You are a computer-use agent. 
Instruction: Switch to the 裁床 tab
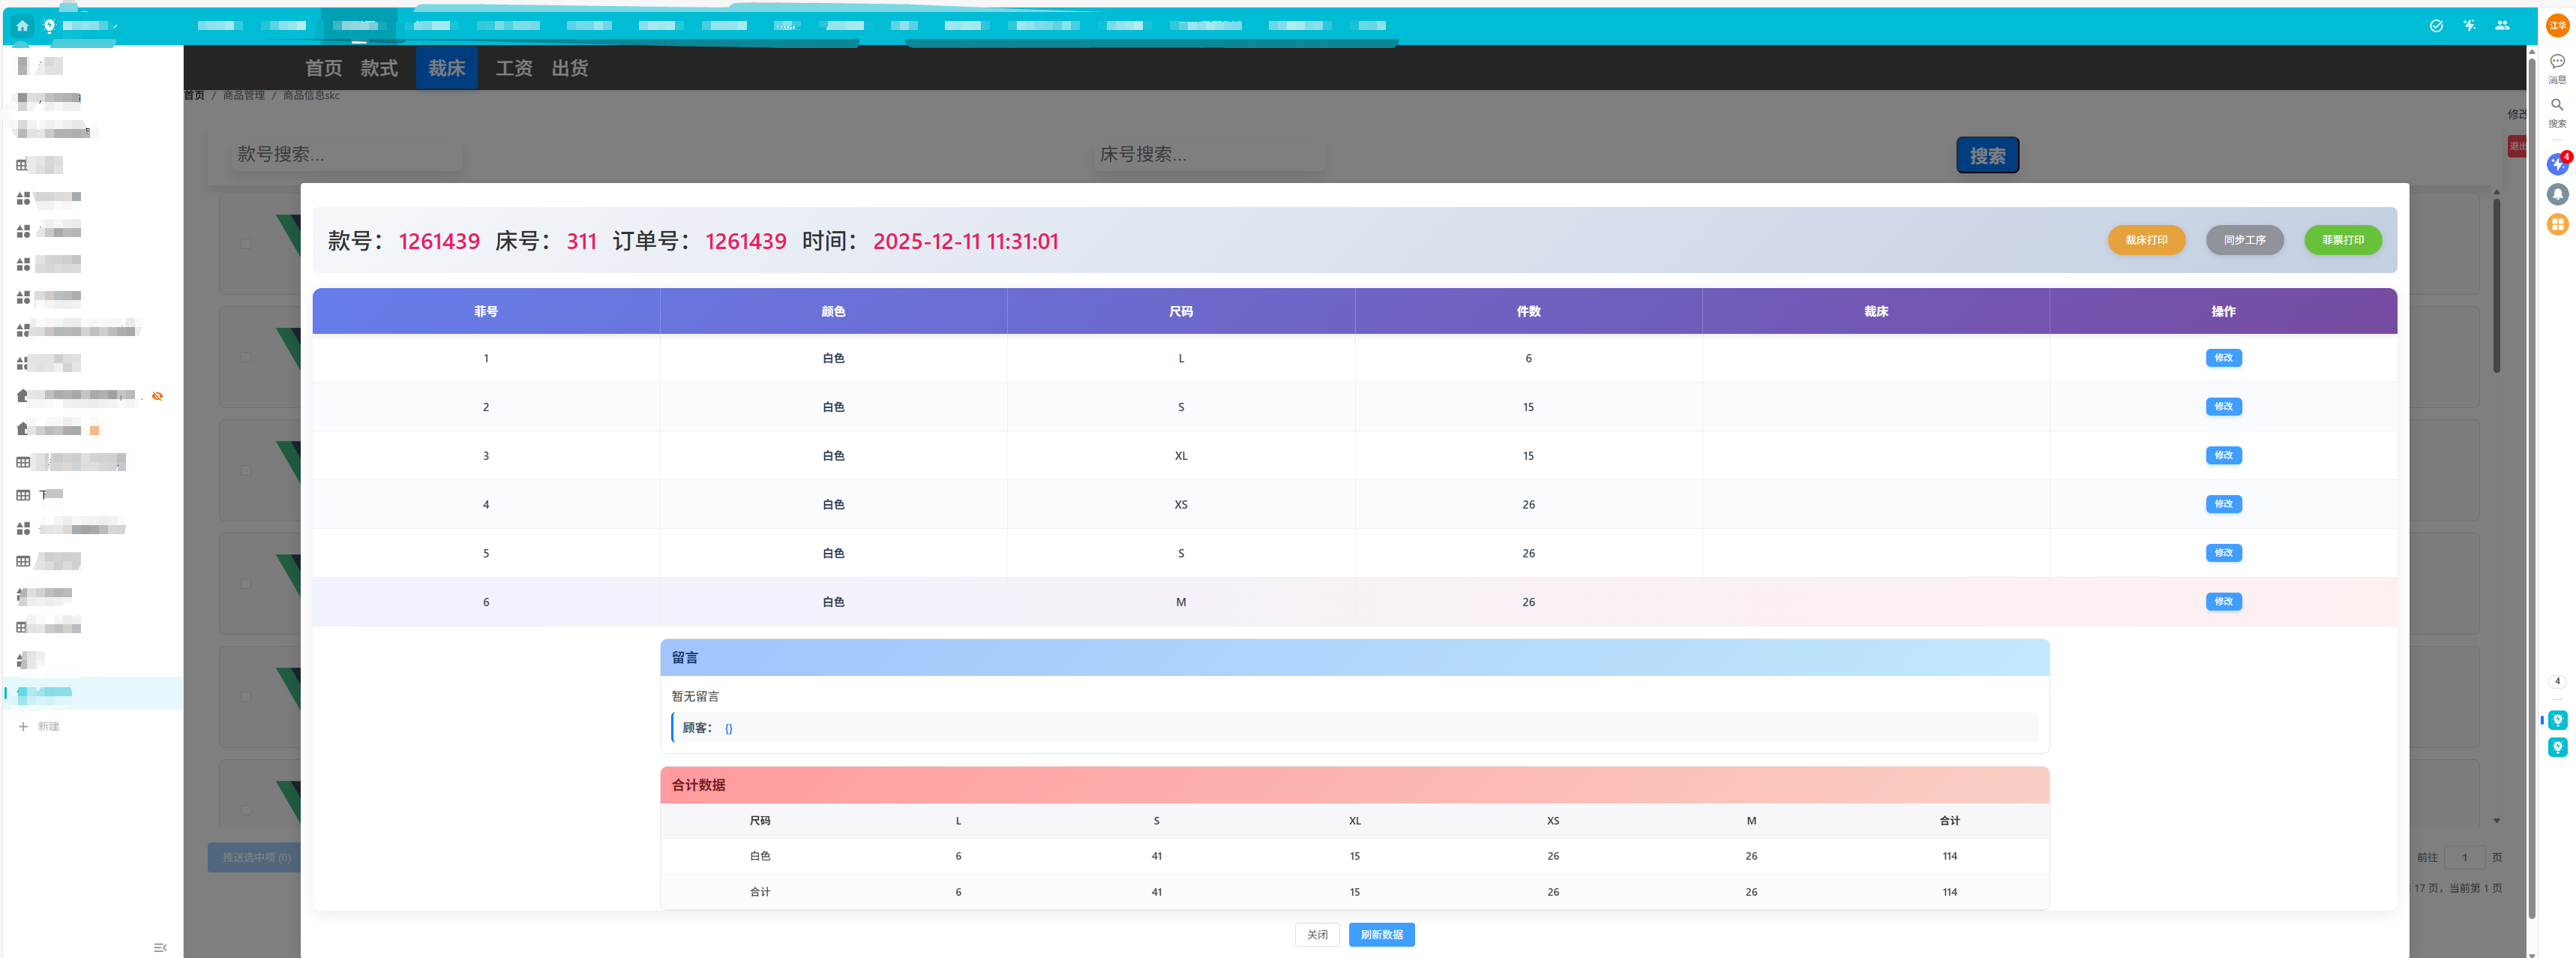[x=446, y=68]
